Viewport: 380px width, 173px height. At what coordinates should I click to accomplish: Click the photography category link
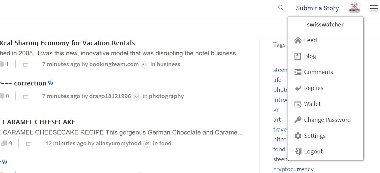[x=166, y=96]
